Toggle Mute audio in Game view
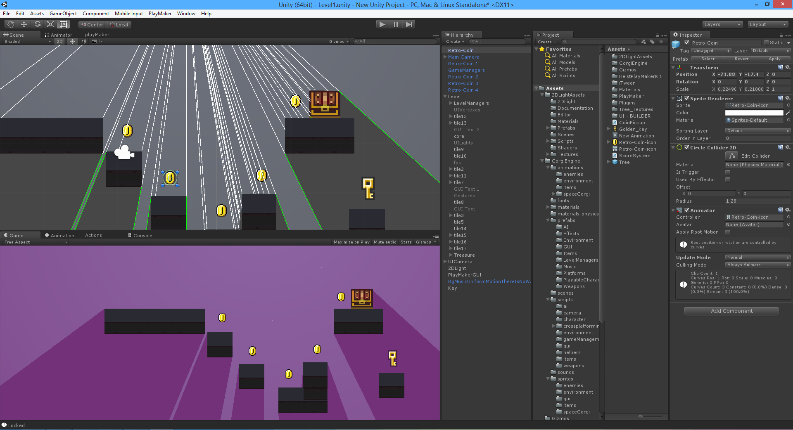 pyautogui.click(x=385, y=242)
